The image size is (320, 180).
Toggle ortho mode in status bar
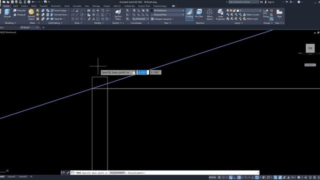(x=235, y=177)
